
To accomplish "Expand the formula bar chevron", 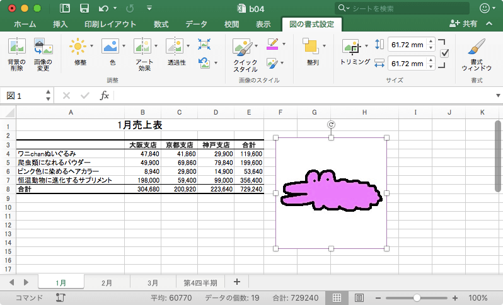I will pyautogui.click(x=498, y=96).
